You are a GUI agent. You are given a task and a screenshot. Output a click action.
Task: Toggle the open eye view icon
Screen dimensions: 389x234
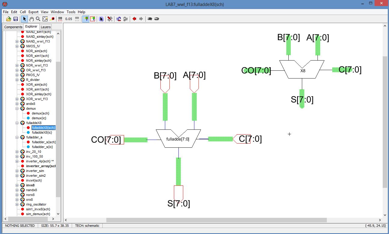point(150,19)
